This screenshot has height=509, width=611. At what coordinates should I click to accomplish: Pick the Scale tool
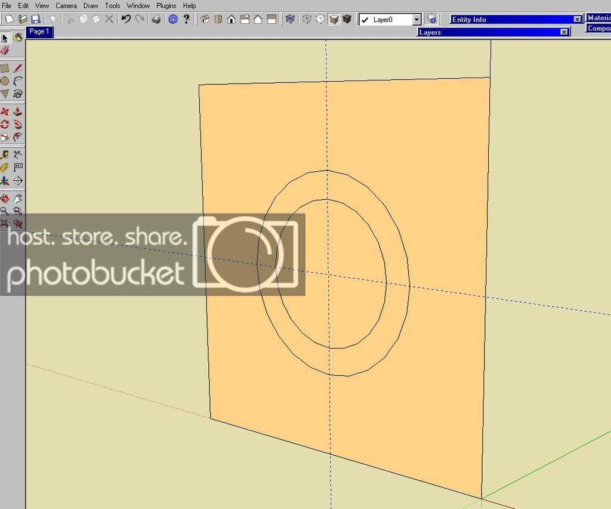[5, 137]
